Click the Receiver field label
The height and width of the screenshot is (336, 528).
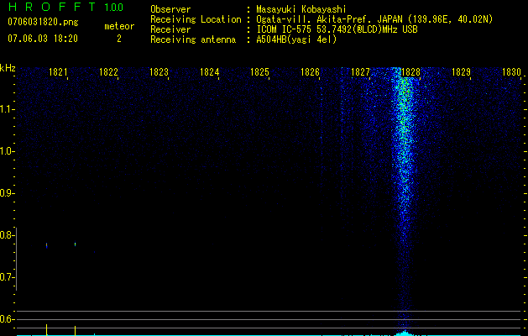point(170,29)
